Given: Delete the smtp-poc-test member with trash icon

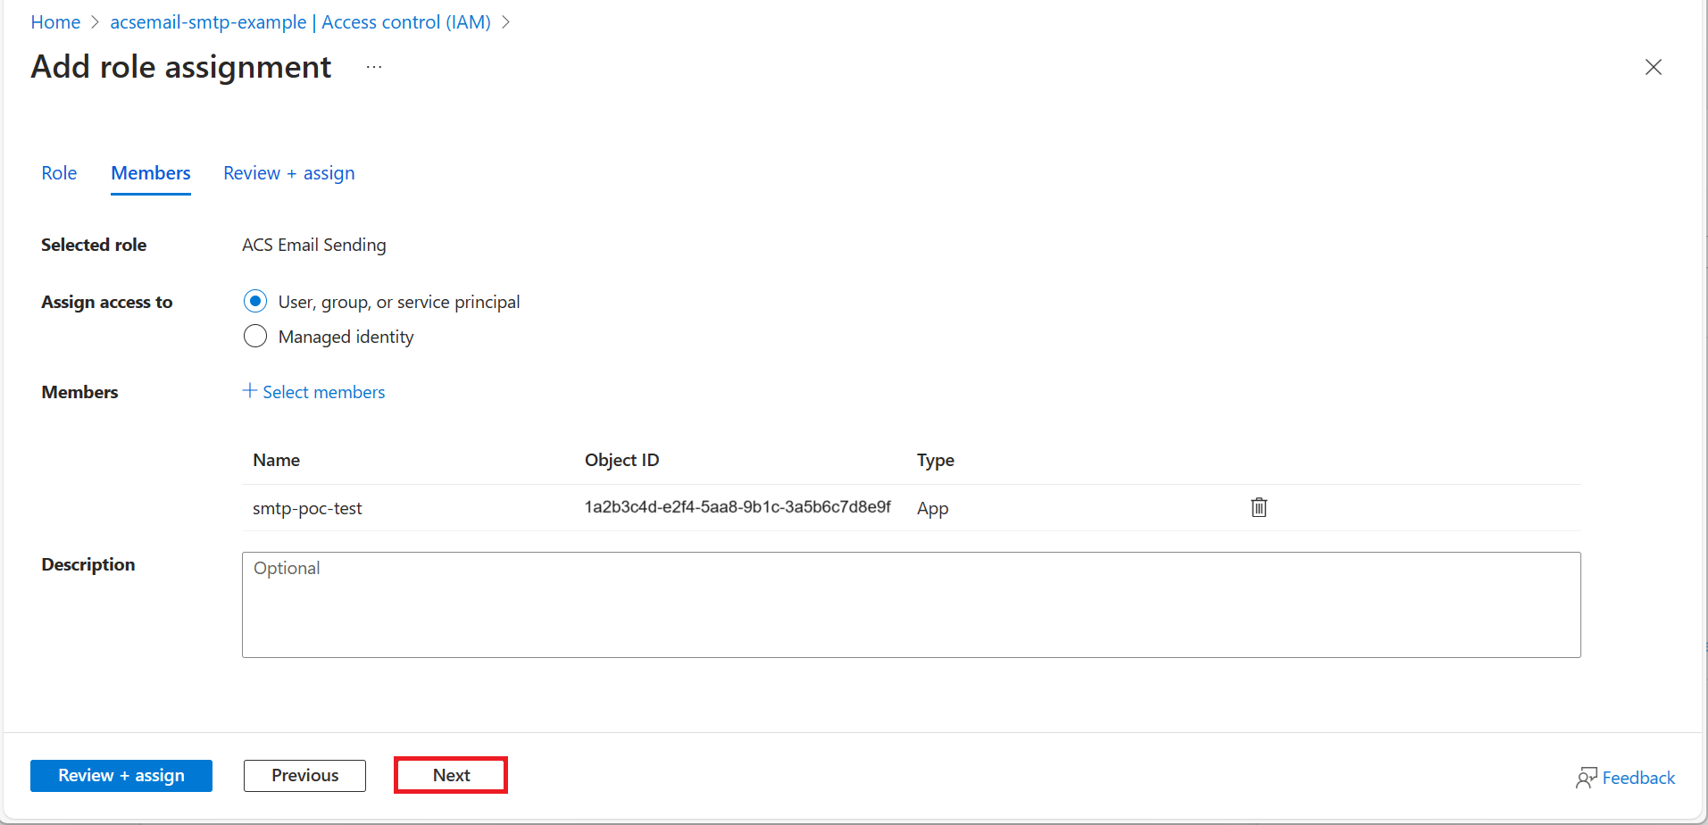Looking at the screenshot, I should click(x=1258, y=507).
